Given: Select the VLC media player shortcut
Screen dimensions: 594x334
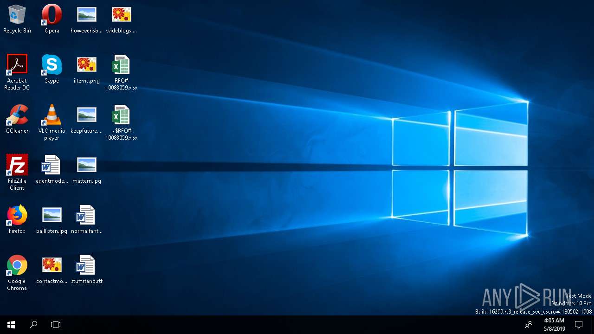Looking at the screenshot, I should (52, 122).
